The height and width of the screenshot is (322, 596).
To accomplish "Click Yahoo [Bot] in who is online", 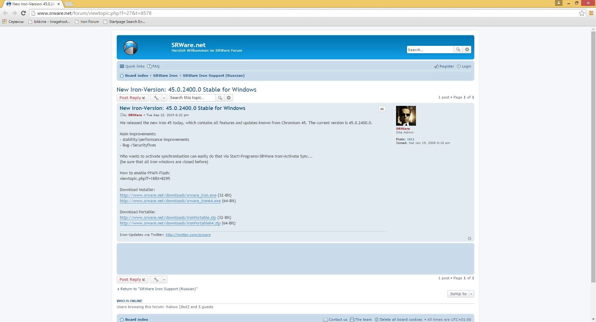I will [x=177, y=307].
